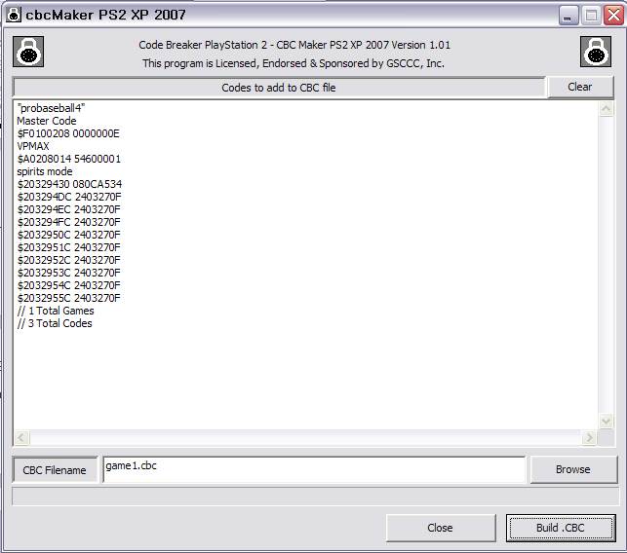The height and width of the screenshot is (553, 627).
Task: Minimize the cbcMaker window
Action: point(568,16)
